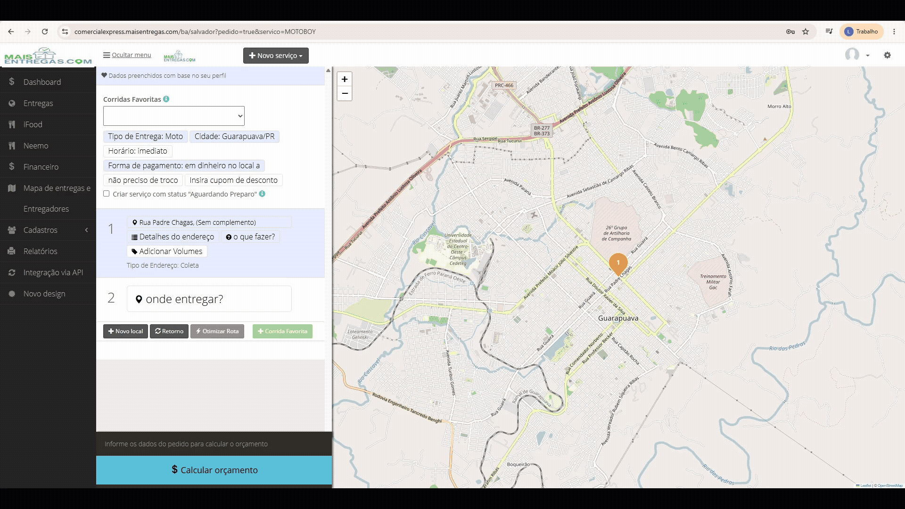Click the settings gear icon in header
Screen dimensions: 905x509
(888, 55)
